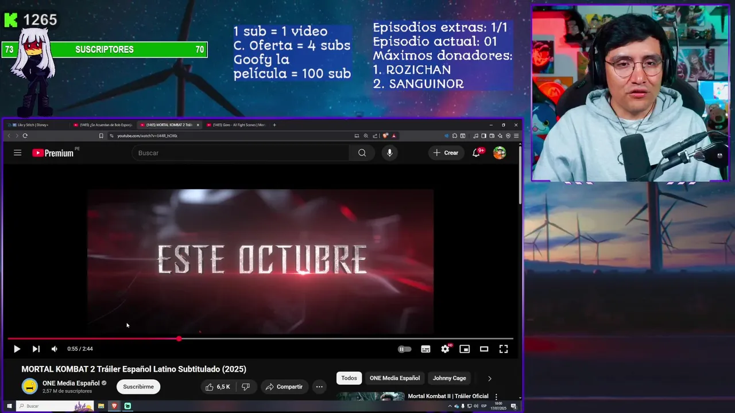Open Brave browser taskbar icon

click(114, 406)
